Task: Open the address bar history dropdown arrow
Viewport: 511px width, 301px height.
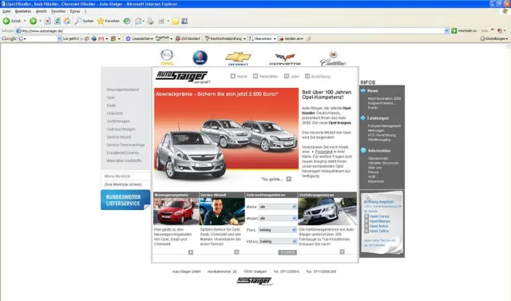Action: pos(446,30)
